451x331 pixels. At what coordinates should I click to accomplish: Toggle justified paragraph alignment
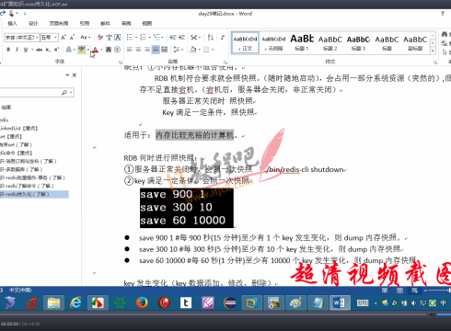pyautogui.click(x=156, y=50)
